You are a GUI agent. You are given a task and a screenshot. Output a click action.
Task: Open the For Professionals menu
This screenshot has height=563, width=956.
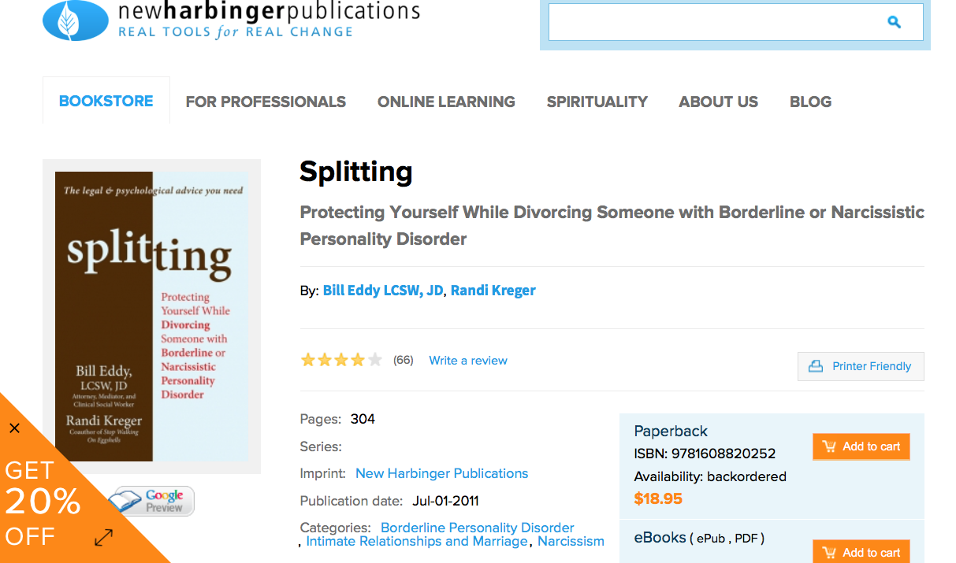(266, 102)
